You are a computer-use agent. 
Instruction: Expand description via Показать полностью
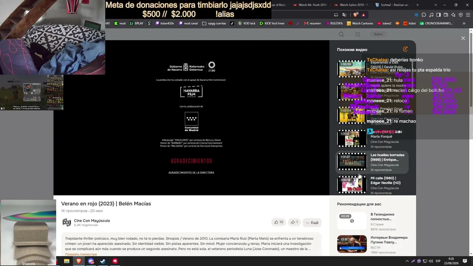pos(81,254)
